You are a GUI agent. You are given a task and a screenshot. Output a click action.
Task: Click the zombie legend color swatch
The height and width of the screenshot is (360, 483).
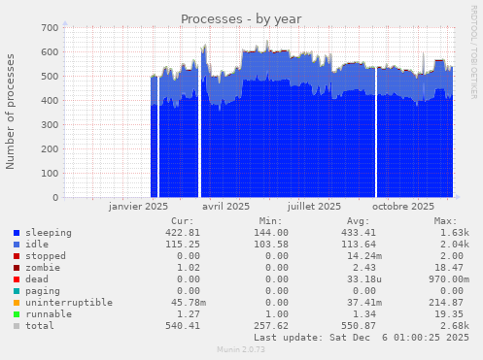(17, 268)
